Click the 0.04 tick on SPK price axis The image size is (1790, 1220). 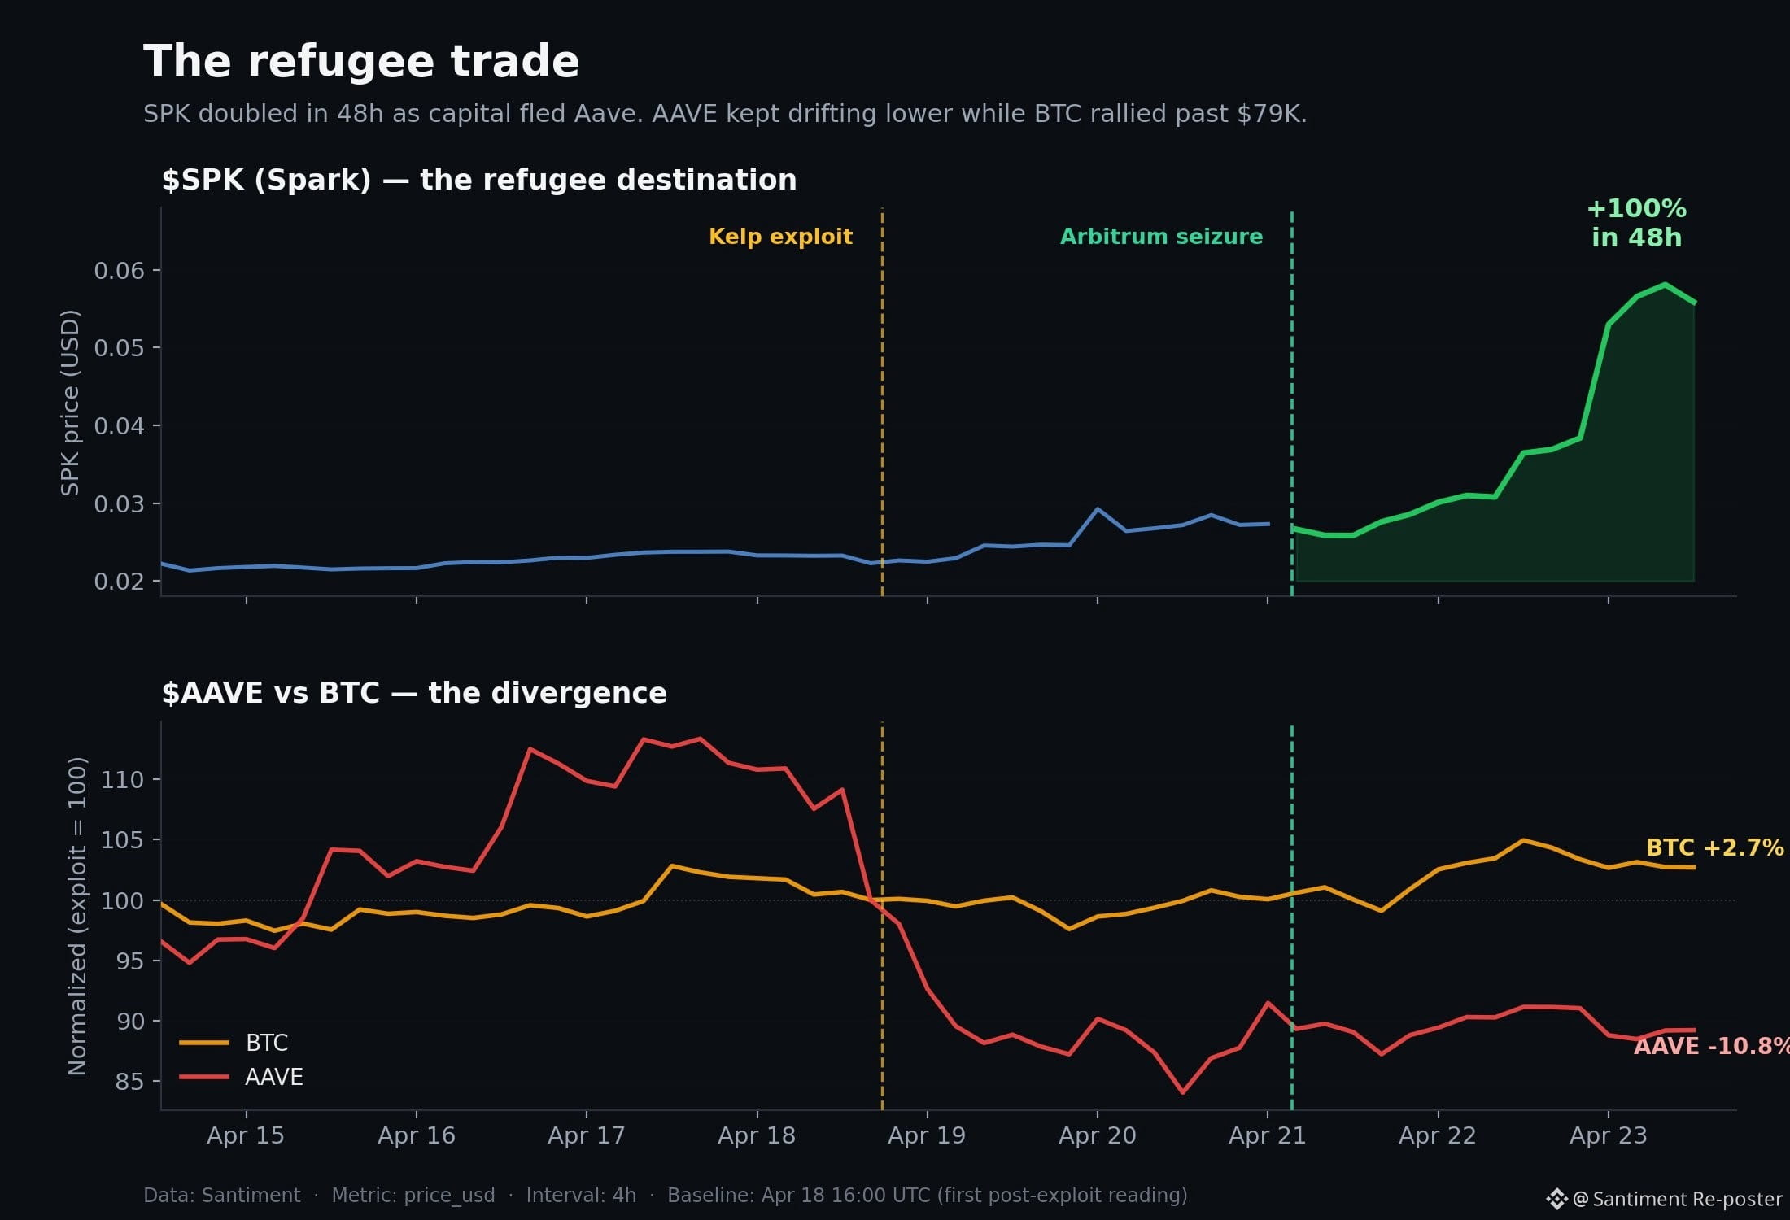tap(120, 426)
